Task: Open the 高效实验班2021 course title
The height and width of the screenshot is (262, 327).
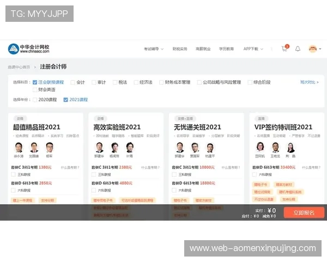Action: [117, 127]
